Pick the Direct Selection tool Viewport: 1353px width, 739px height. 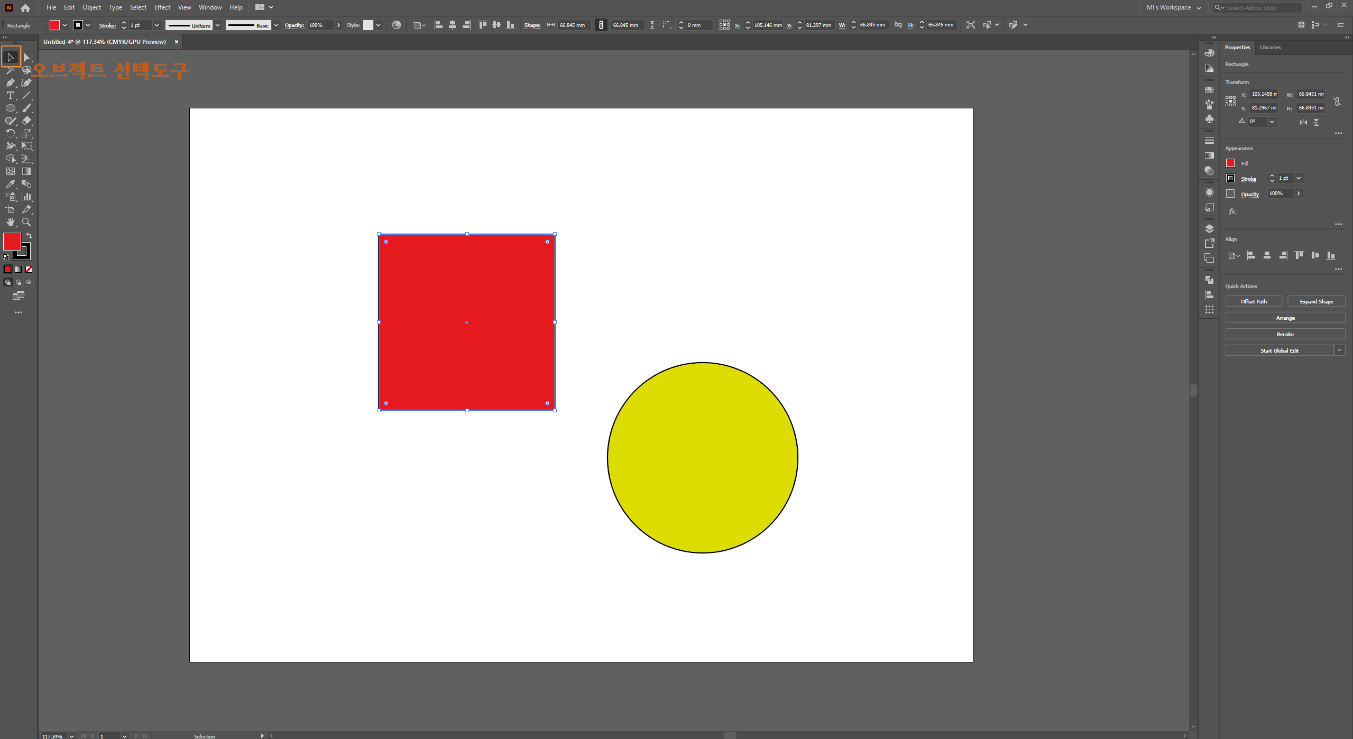[x=26, y=57]
